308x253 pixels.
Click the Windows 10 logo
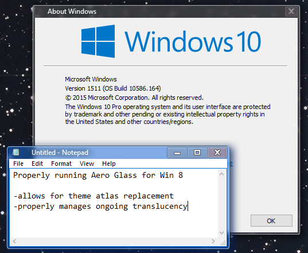[171, 41]
